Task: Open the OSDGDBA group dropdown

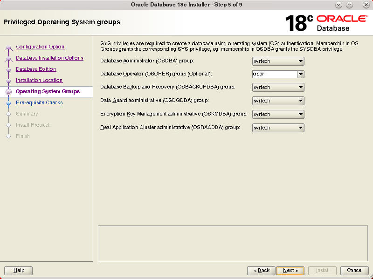Action: coord(278,101)
